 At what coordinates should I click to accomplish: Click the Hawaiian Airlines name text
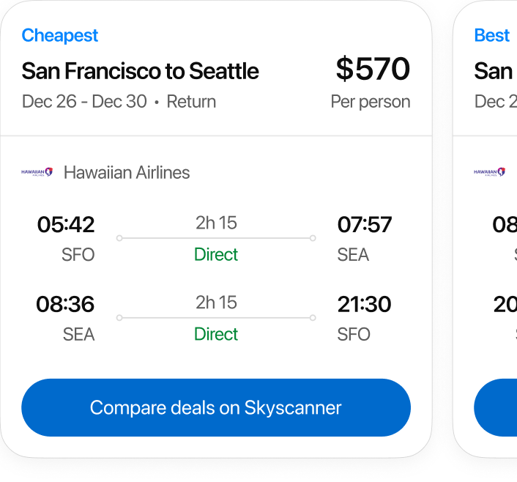(x=127, y=173)
